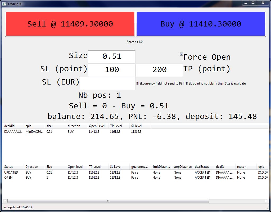Minimize the Trading IG window
Image resolution: width=271 pixels, height=212 pixels.
(x=246, y=3)
